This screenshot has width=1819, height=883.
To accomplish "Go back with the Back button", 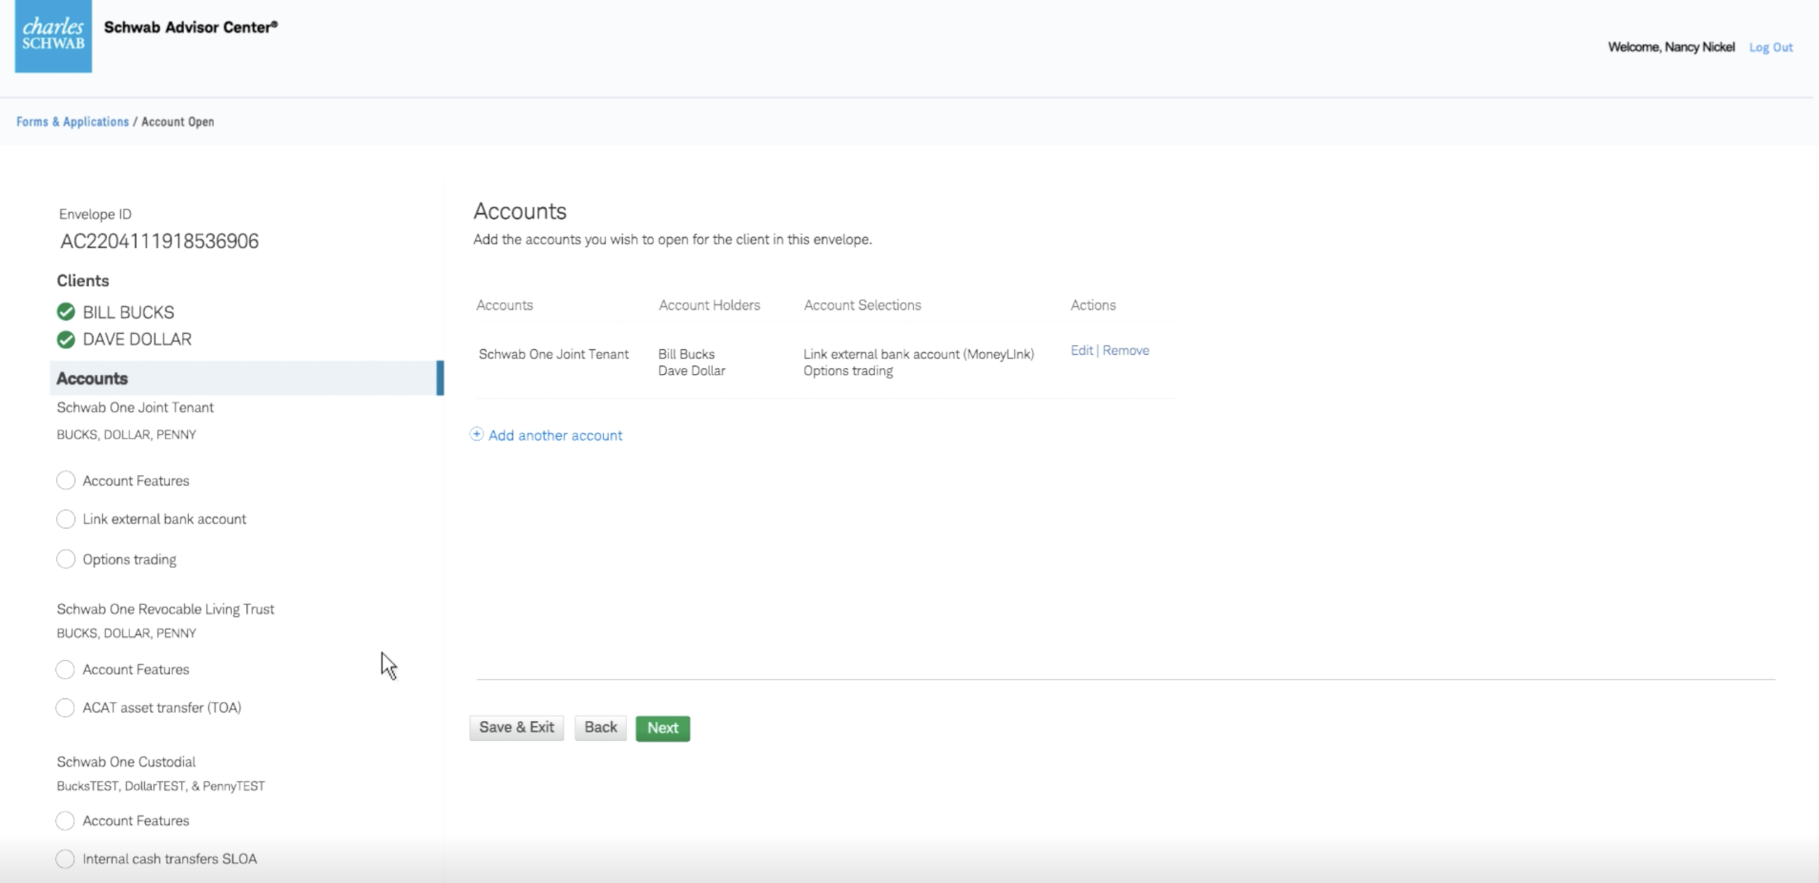I will (600, 728).
